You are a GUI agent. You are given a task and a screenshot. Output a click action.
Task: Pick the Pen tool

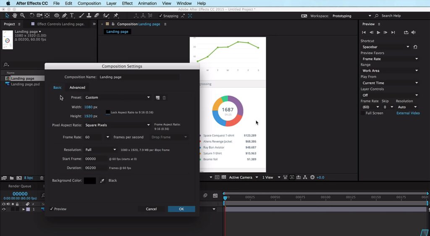click(x=64, y=16)
